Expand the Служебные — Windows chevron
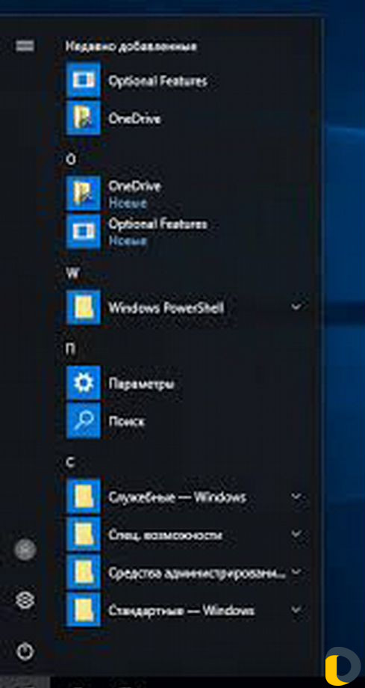Image resolution: width=365 pixels, height=688 pixels. tap(296, 497)
